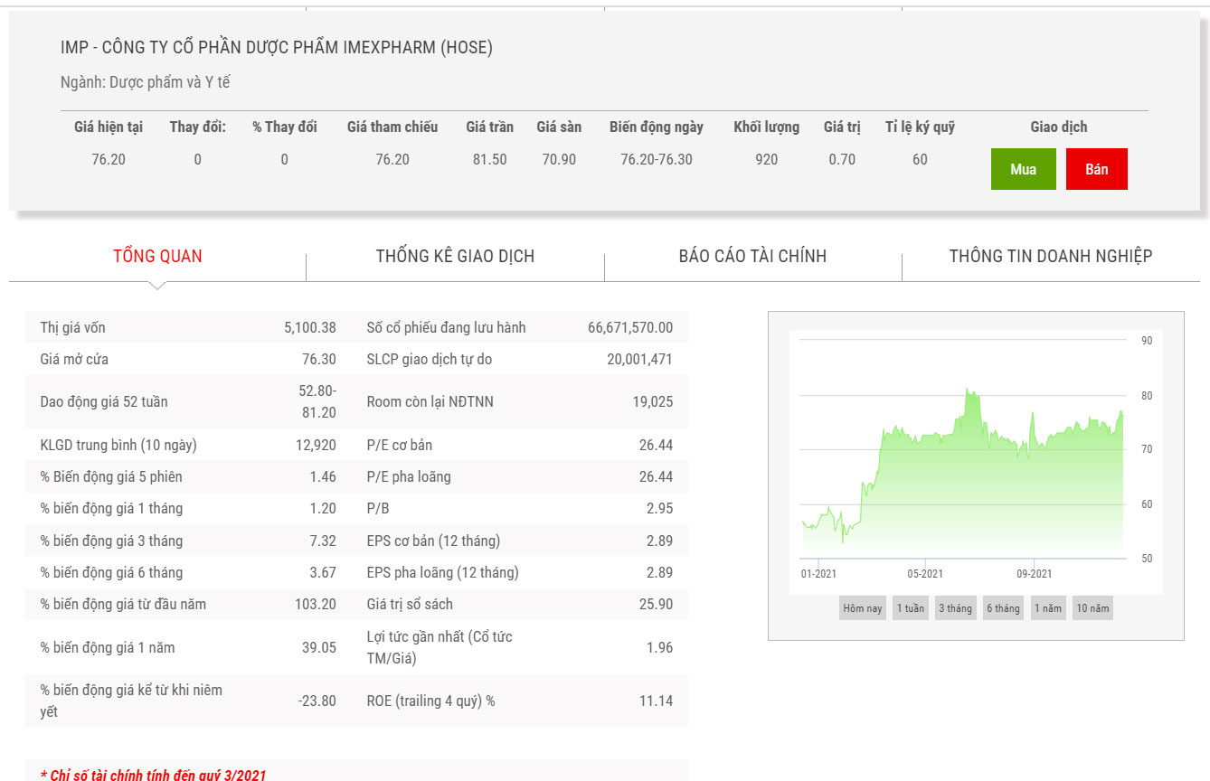Switch to THỐNG KÊ GIAO DỊCH tab
Screen dimensions: 1210x781
455,256
